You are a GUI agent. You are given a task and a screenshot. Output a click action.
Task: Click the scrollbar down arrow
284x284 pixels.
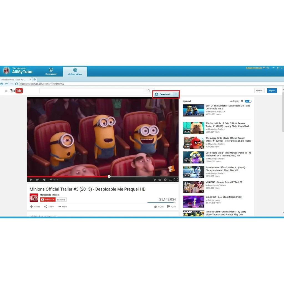click(x=283, y=213)
